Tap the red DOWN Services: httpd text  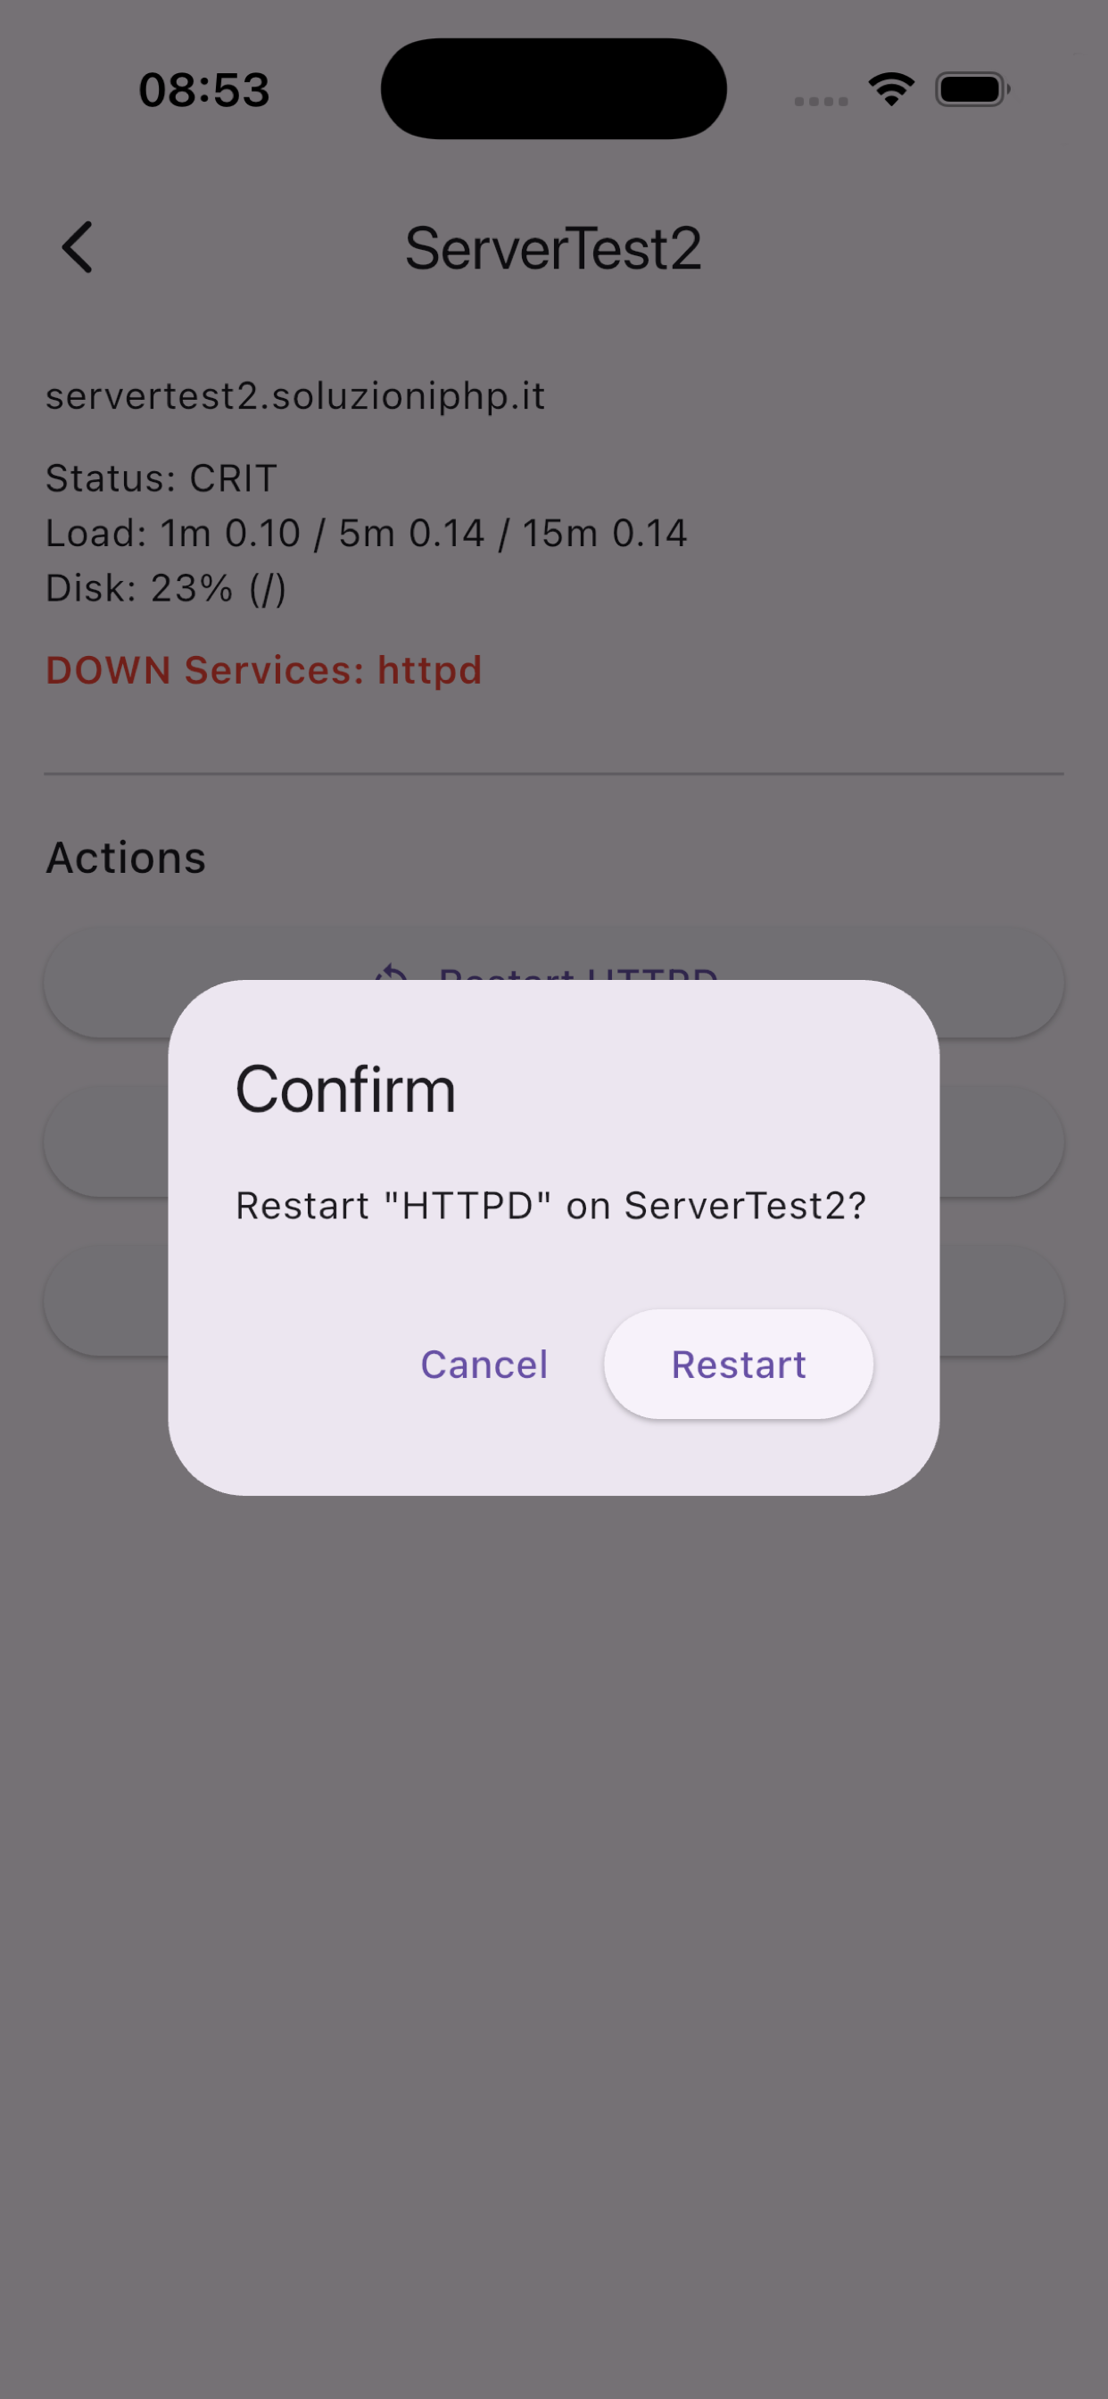263,670
